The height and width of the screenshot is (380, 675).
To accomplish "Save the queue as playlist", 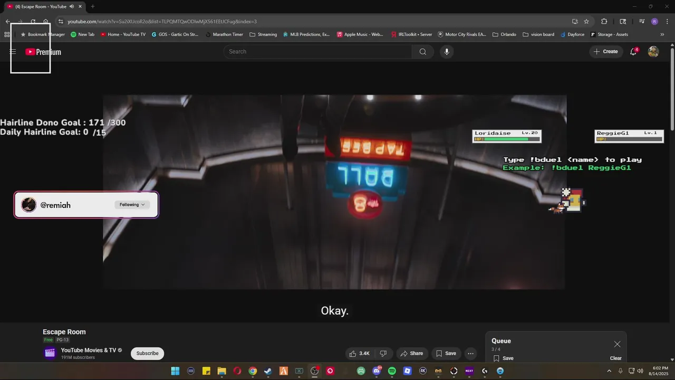I will tap(504, 358).
